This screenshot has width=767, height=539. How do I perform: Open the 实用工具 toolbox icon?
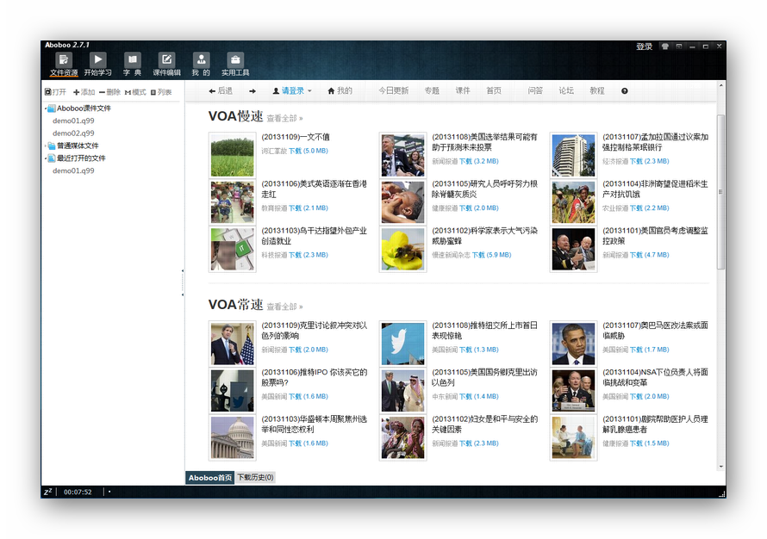click(x=235, y=65)
